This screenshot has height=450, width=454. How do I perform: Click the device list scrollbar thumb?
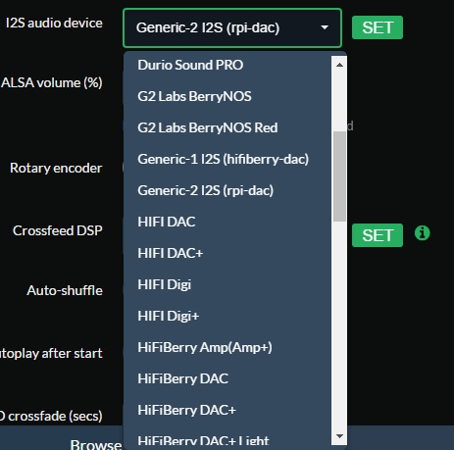(x=339, y=176)
